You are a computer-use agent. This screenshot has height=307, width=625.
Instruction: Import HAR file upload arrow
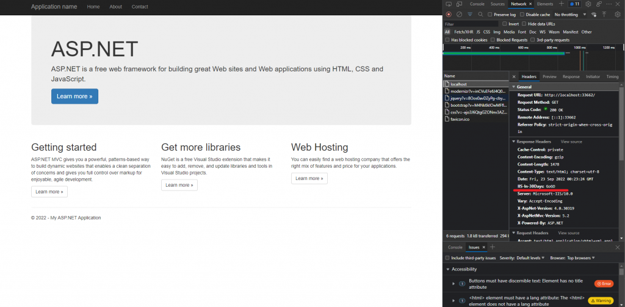[x=604, y=15]
